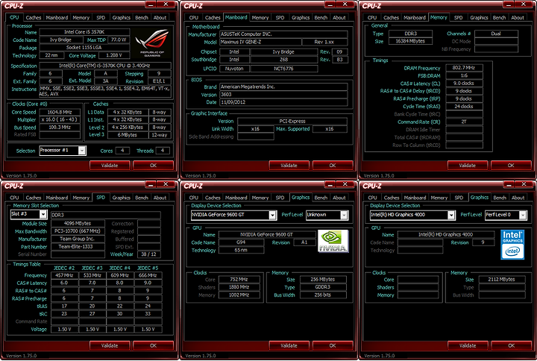This screenshot has height=361, width=537.
Task: Click the Team-Elite-1333 part number field
Action: 78,247
